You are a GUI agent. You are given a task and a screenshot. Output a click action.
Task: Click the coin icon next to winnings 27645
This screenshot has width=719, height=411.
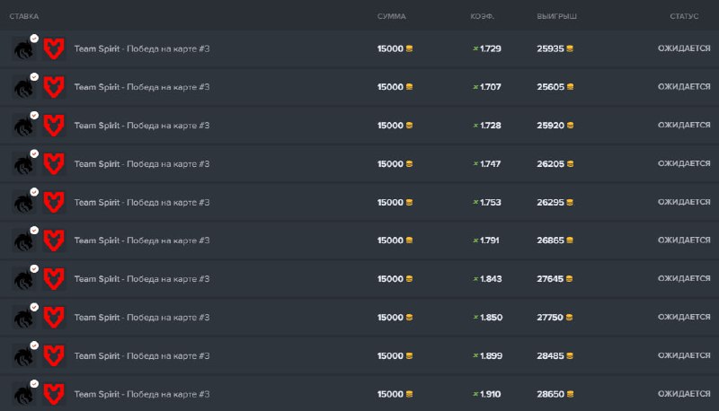tap(571, 279)
